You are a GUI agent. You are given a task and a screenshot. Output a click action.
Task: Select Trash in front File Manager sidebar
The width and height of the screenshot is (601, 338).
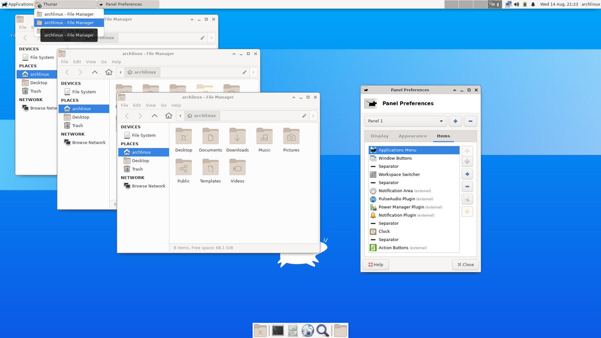(x=144, y=169)
